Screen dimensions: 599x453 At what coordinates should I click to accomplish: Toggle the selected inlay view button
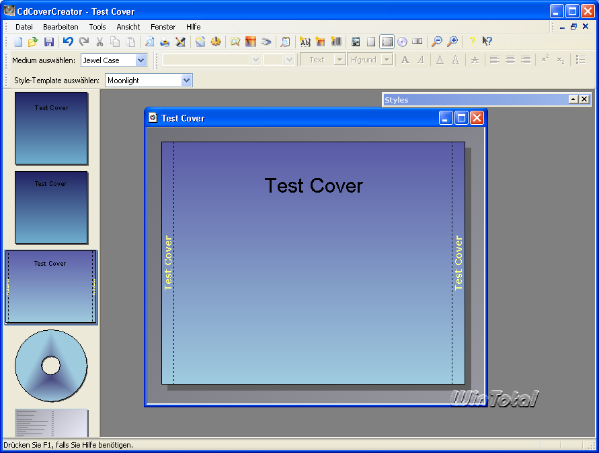tap(387, 42)
